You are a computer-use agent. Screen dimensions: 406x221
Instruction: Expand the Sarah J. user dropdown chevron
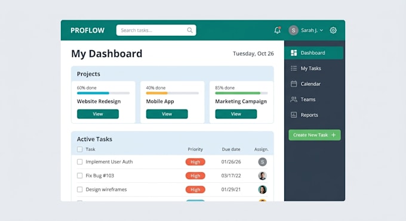point(321,30)
